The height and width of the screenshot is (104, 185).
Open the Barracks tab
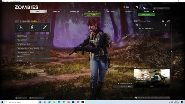(128, 11)
